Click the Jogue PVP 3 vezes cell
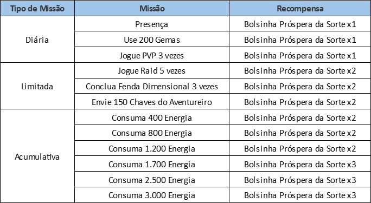 152,55
